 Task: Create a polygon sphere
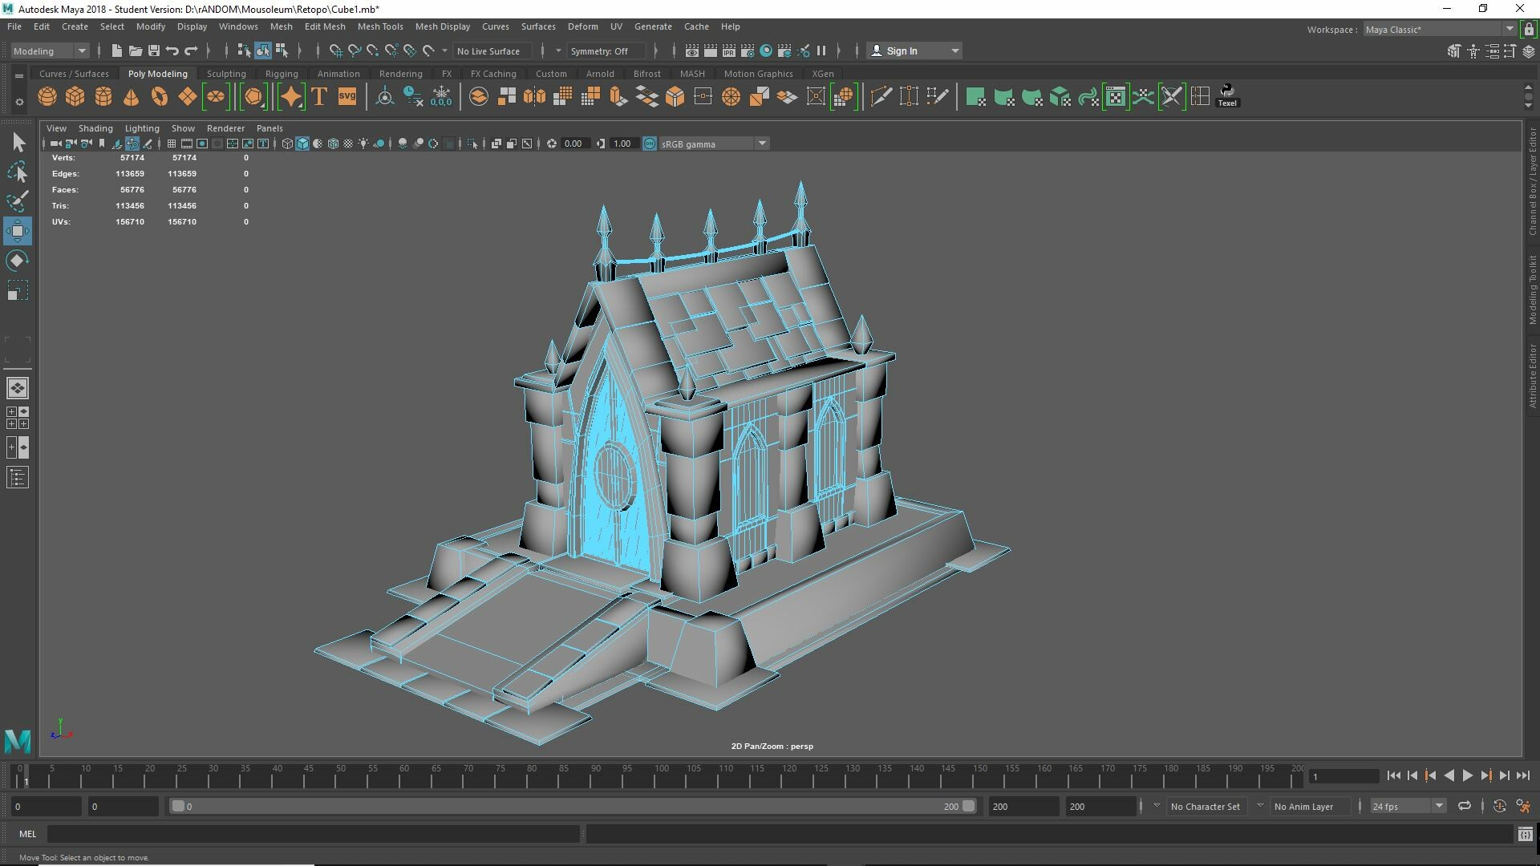[x=47, y=96]
